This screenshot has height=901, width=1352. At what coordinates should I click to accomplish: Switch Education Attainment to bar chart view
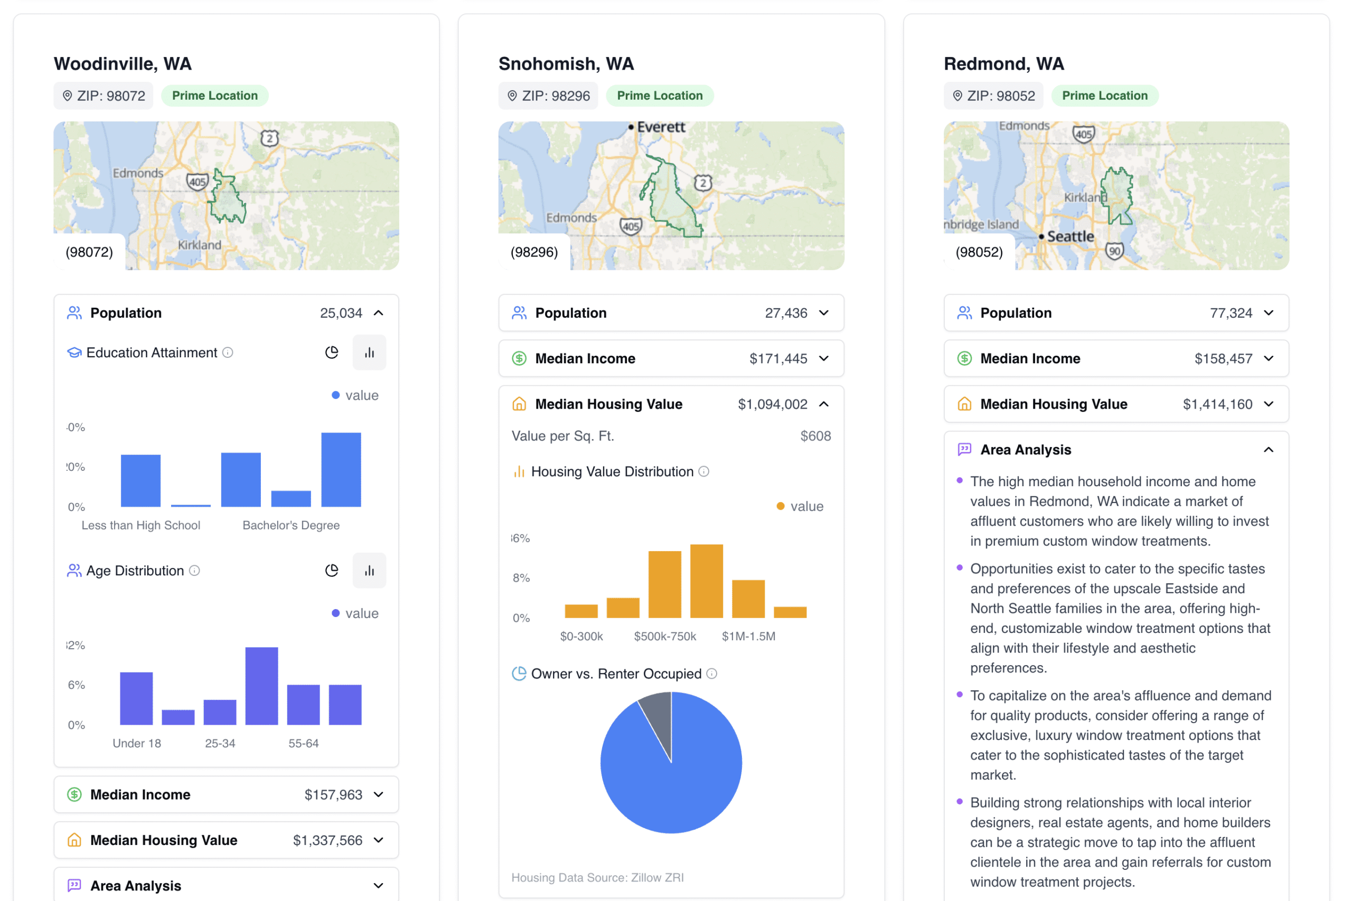369,352
